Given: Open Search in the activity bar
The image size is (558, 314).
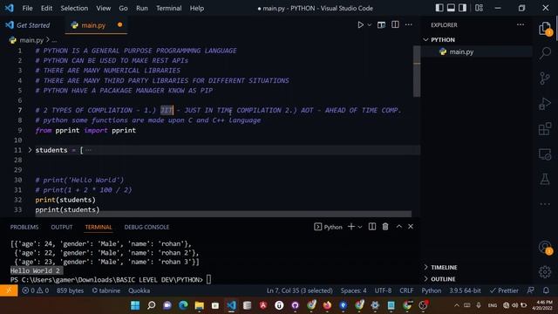Looking at the screenshot, I should pos(545,53).
